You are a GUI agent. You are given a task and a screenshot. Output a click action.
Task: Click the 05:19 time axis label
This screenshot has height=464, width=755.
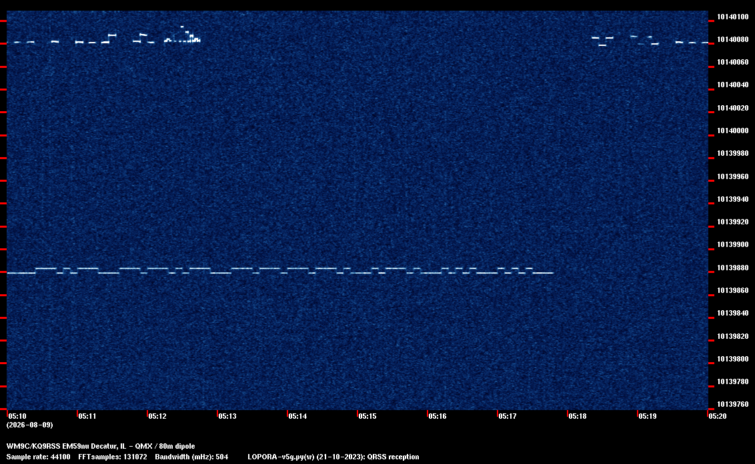pyautogui.click(x=647, y=416)
